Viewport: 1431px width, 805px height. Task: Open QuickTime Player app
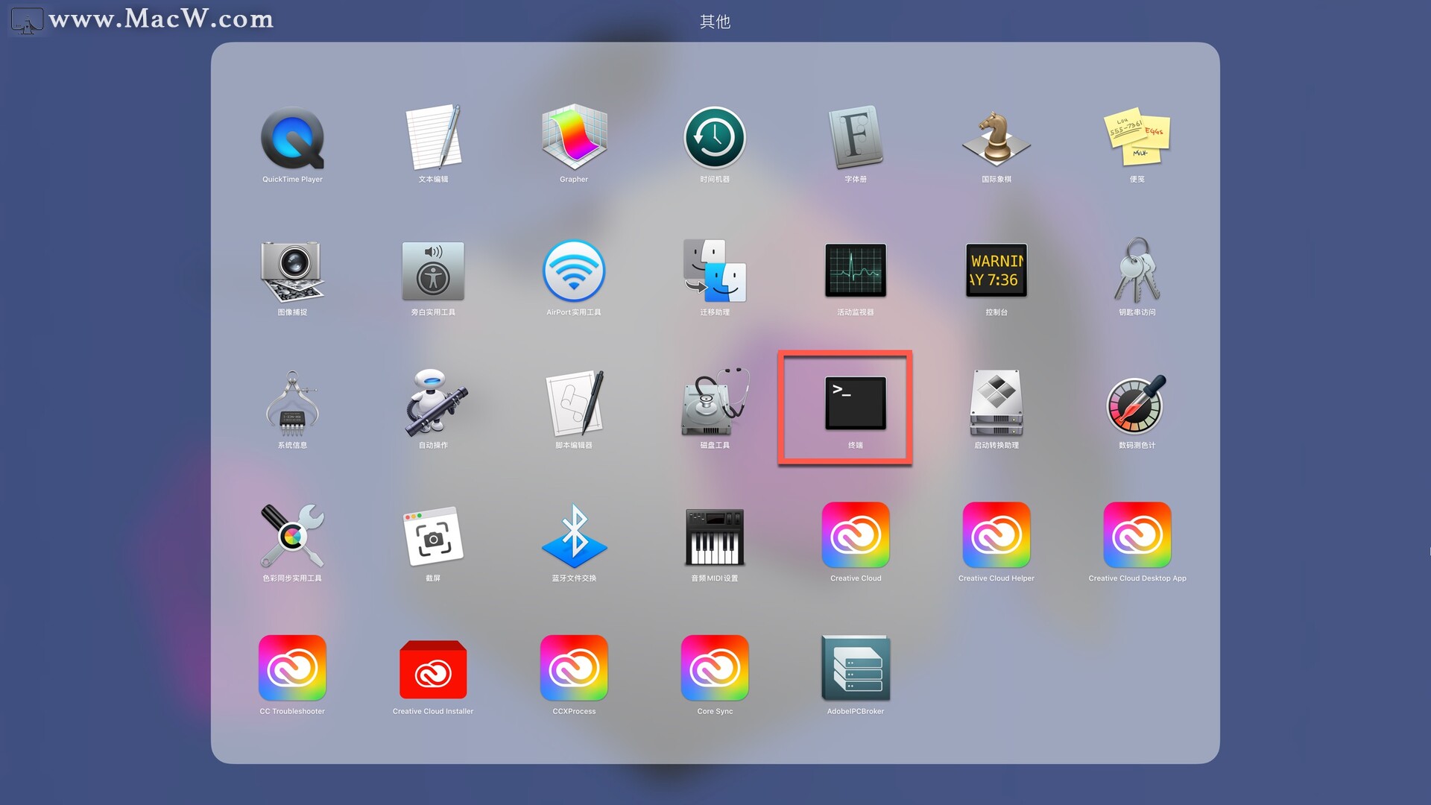292,139
